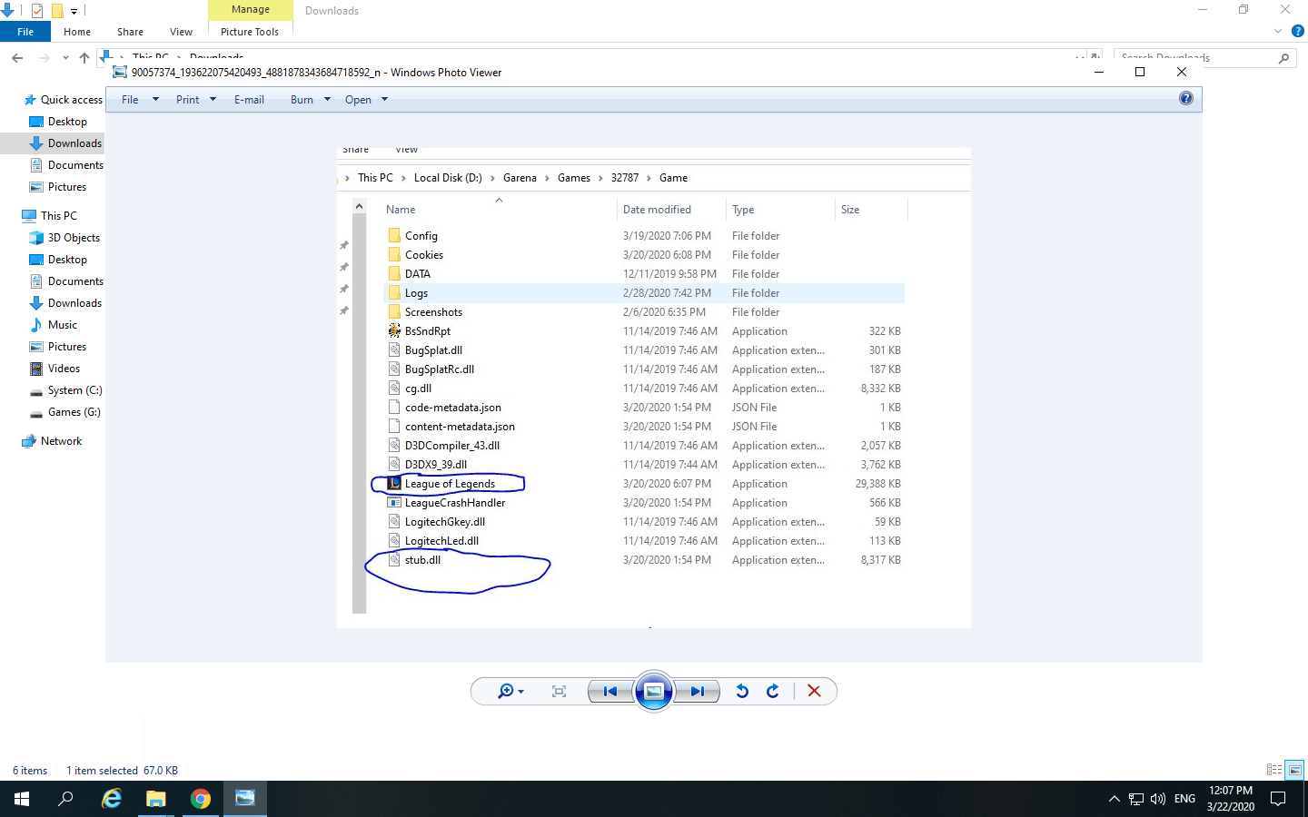Start the slide show in Photo Viewer
Image resolution: width=1308 pixels, height=817 pixels.
click(x=654, y=692)
